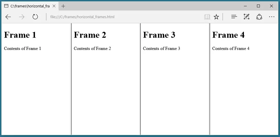Screen dimensions: 280x137
Task: Open the More actions ellipsis menu
Action: point(272,17)
